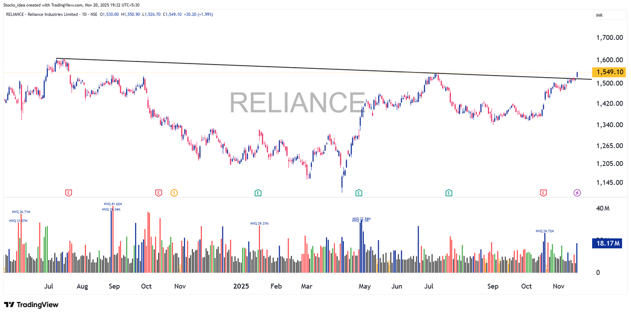Click the 1,145.00 price axis label

[610, 182]
